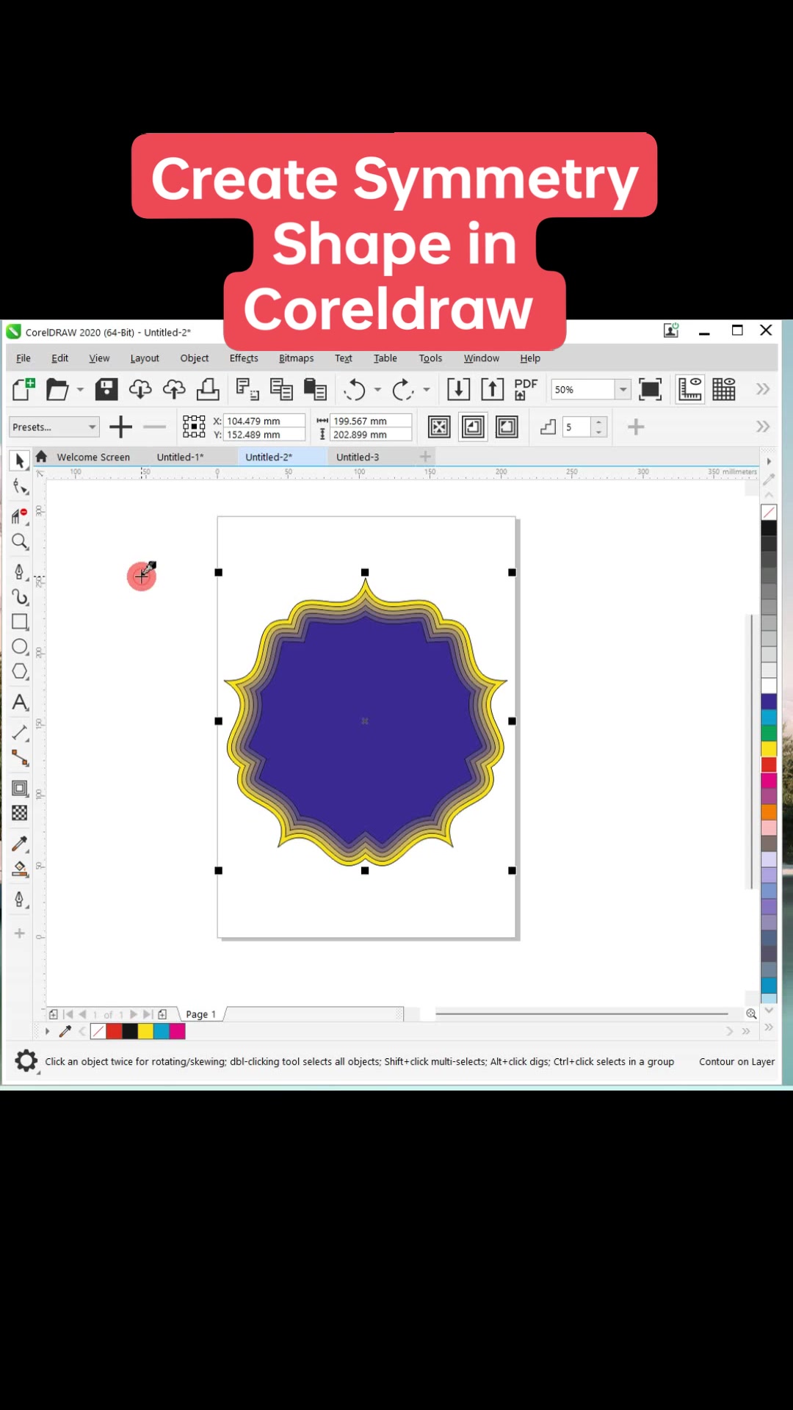Select the Color Eyedropper tool
The width and height of the screenshot is (793, 1410).
tap(20, 844)
